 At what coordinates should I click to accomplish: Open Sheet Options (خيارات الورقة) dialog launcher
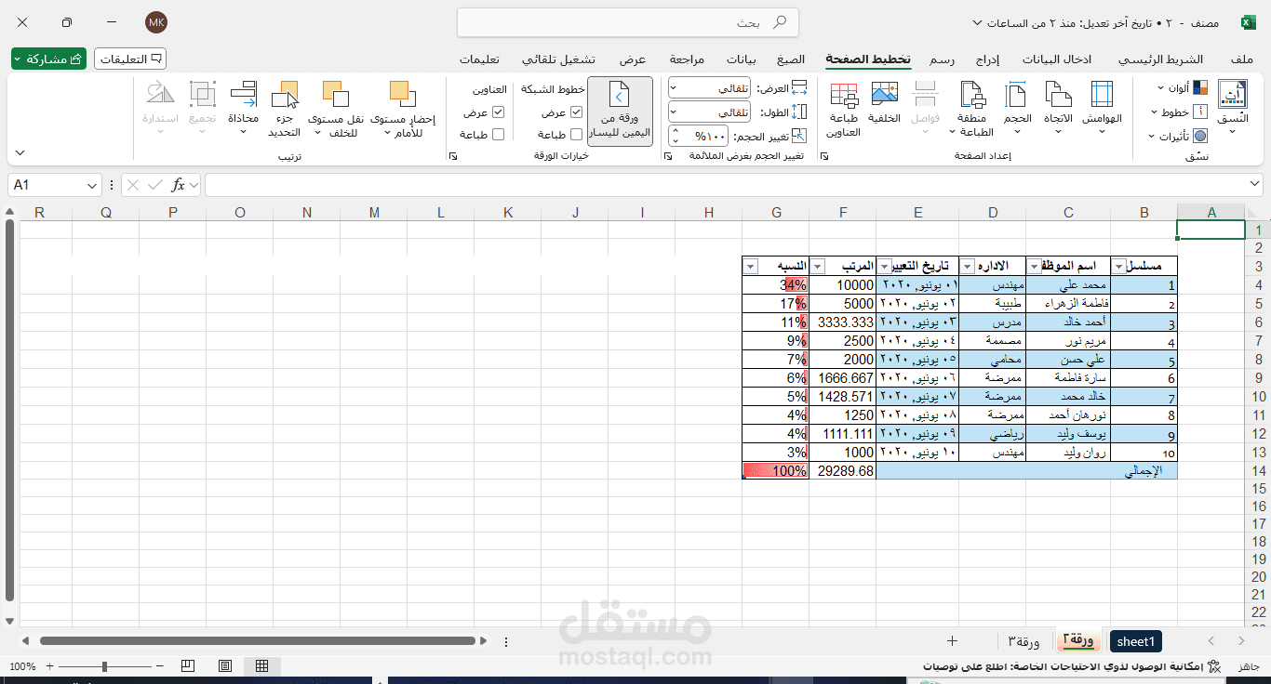point(453,156)
